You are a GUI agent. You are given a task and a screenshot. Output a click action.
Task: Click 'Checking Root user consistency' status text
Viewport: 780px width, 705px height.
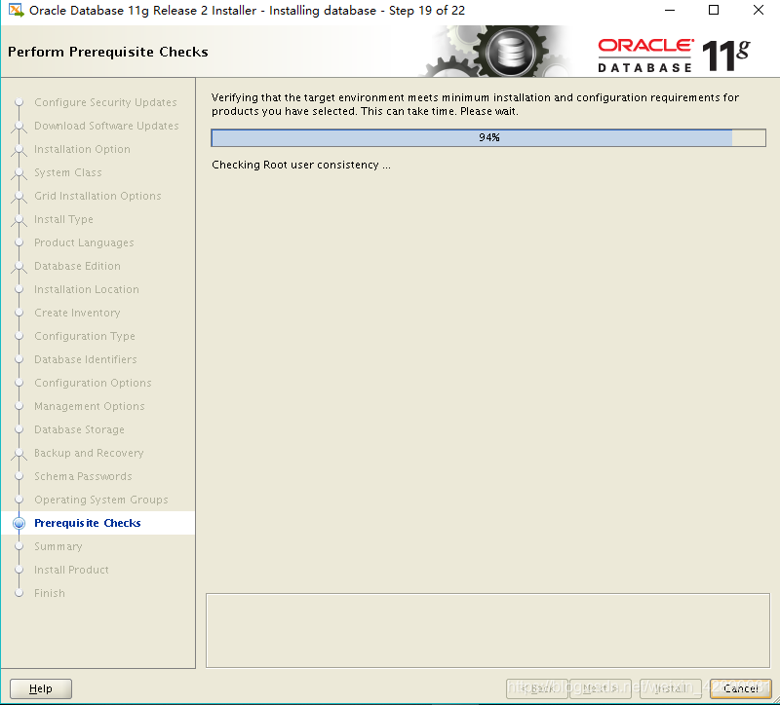(301, 165)
